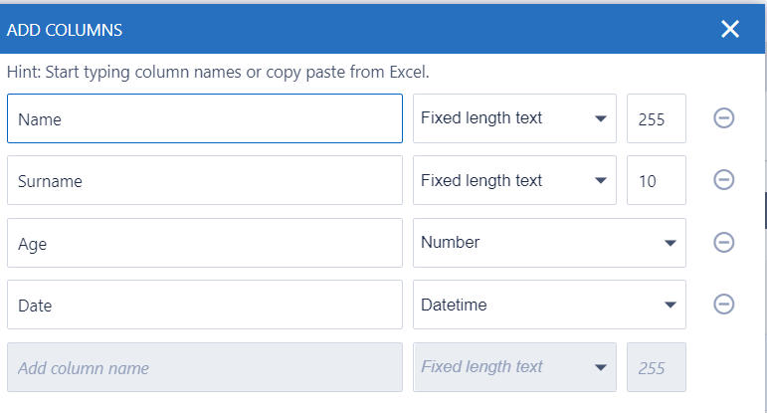Edit the Surname length field showing 10
The width and height of the screenshot is (767, 413).
point(657,180)
